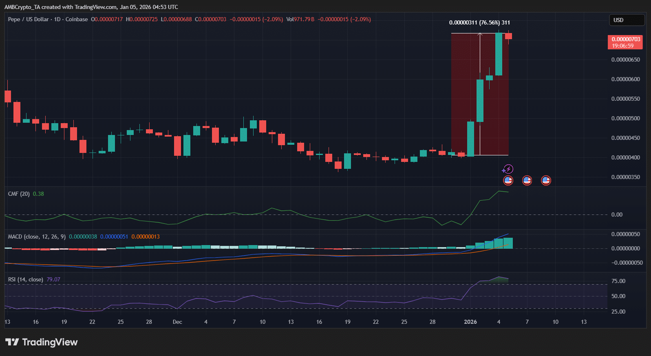This screenshot has width=651, height=356.
Task: Click the Pepe / US Dollar symbol title
Action: click(x=28, y=19)
